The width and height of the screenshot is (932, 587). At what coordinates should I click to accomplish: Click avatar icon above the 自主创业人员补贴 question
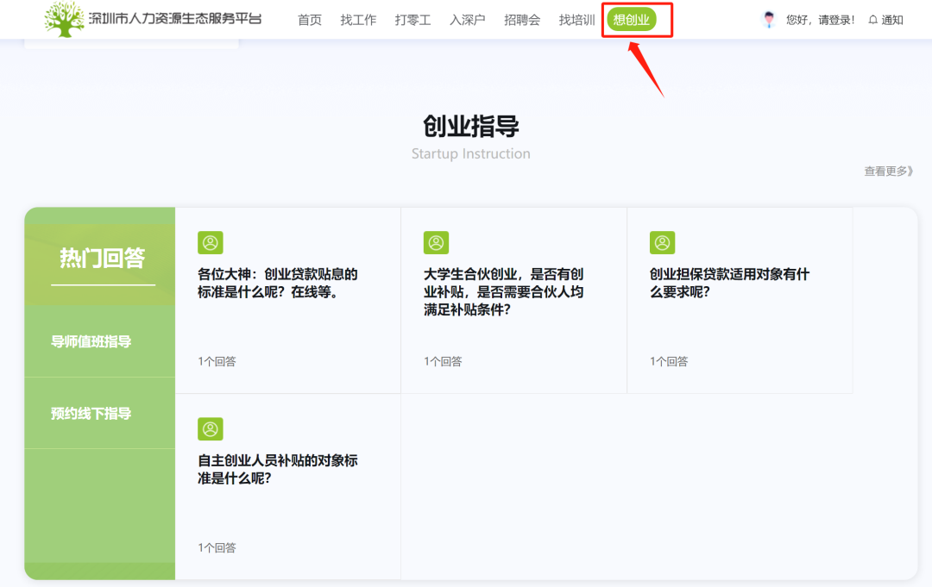click(x=211, y=429)
